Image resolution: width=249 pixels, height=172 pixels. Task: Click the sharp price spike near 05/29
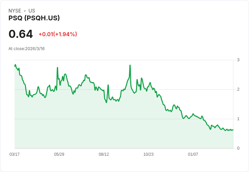(x=58, y=68)
